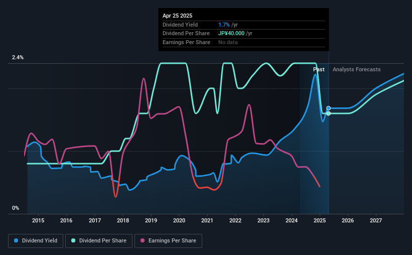Click the 0% y-axis label
The height and width of the screenshot is (255, 412).
16,208
